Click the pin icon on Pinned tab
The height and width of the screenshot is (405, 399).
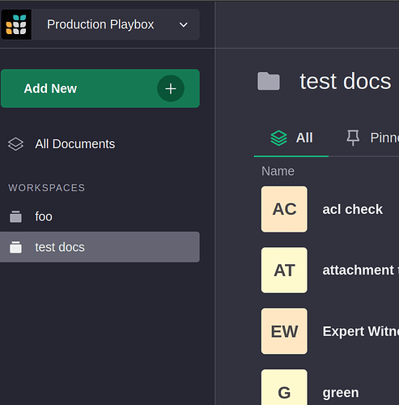[x=353, y=138]
